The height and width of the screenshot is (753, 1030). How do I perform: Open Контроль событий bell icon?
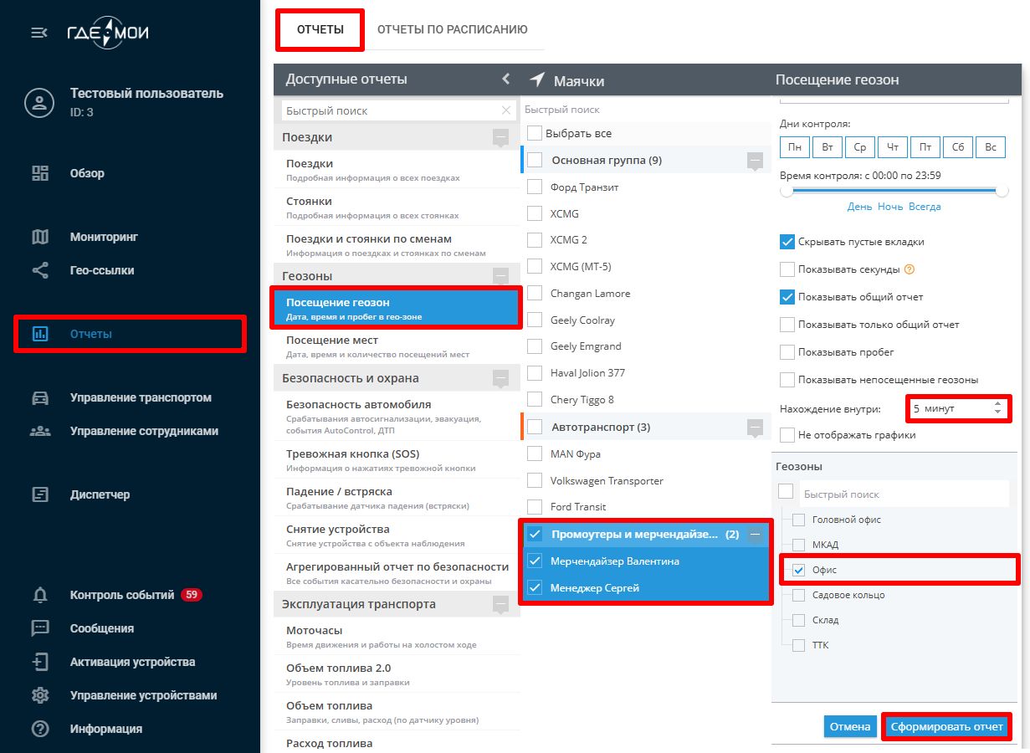pos(40,595)
